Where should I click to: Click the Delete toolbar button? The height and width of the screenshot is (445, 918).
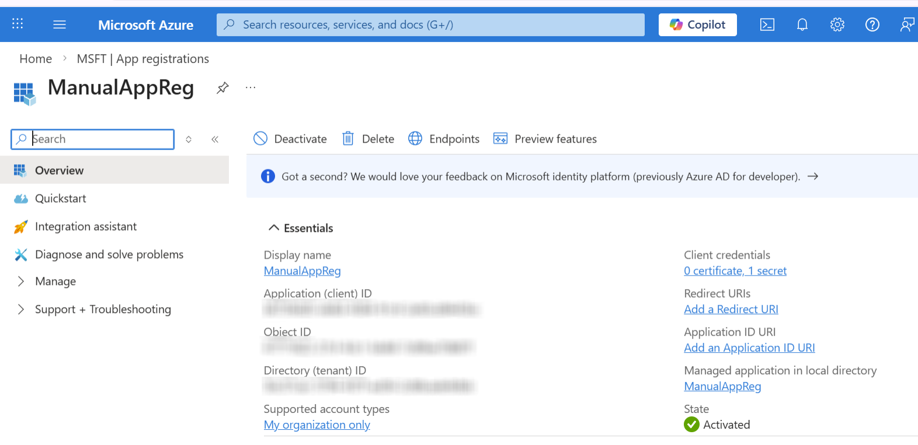click(368, 139)
